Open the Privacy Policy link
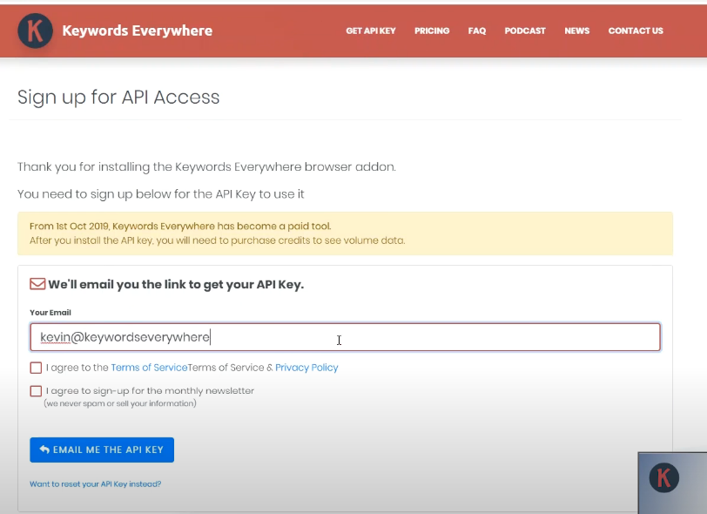Screen dimensions: 707x514 (x=306, y=368)
